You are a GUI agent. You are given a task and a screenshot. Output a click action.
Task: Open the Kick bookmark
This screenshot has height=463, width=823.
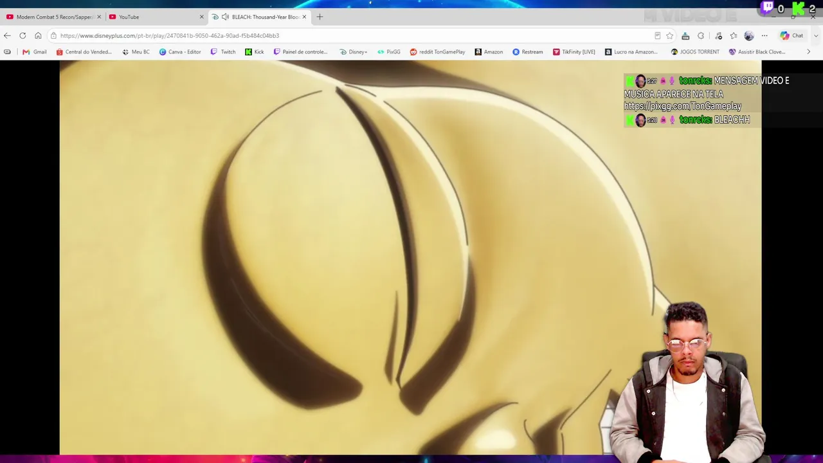[255, 51]
